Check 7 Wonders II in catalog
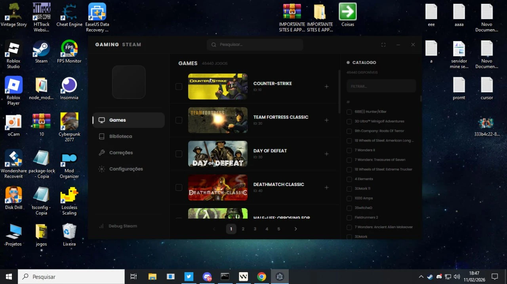 tap(349, 150)
